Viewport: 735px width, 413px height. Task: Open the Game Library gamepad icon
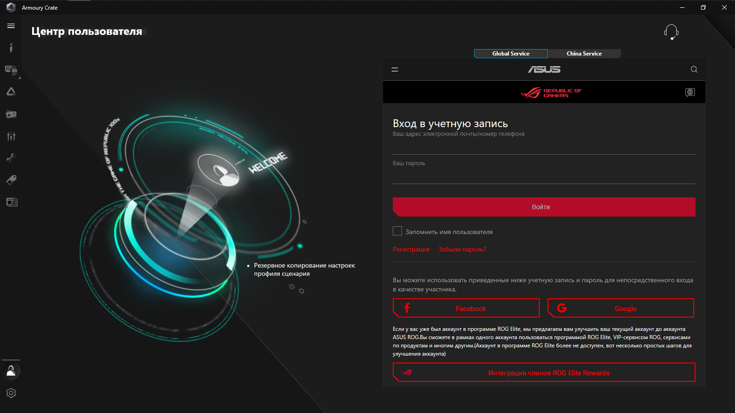pos(11,114)
